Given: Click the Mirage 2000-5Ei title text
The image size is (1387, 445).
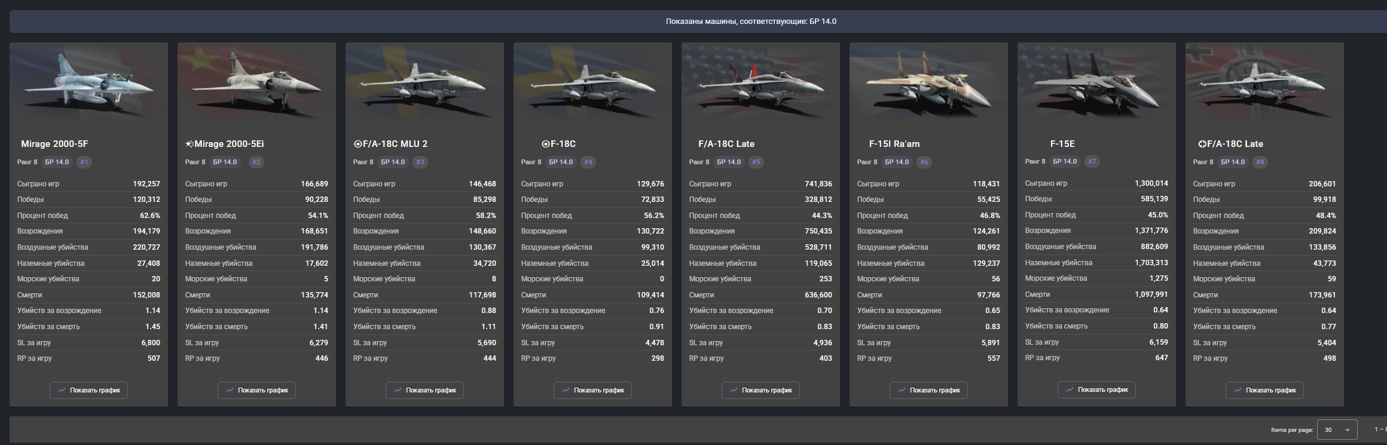Looking at the screenshot, I should click(229, 144).
